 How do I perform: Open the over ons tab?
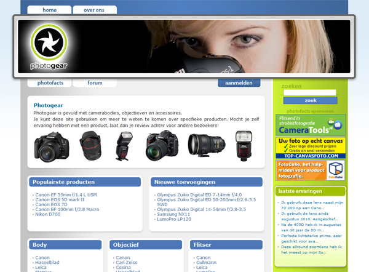click(95, 10)
